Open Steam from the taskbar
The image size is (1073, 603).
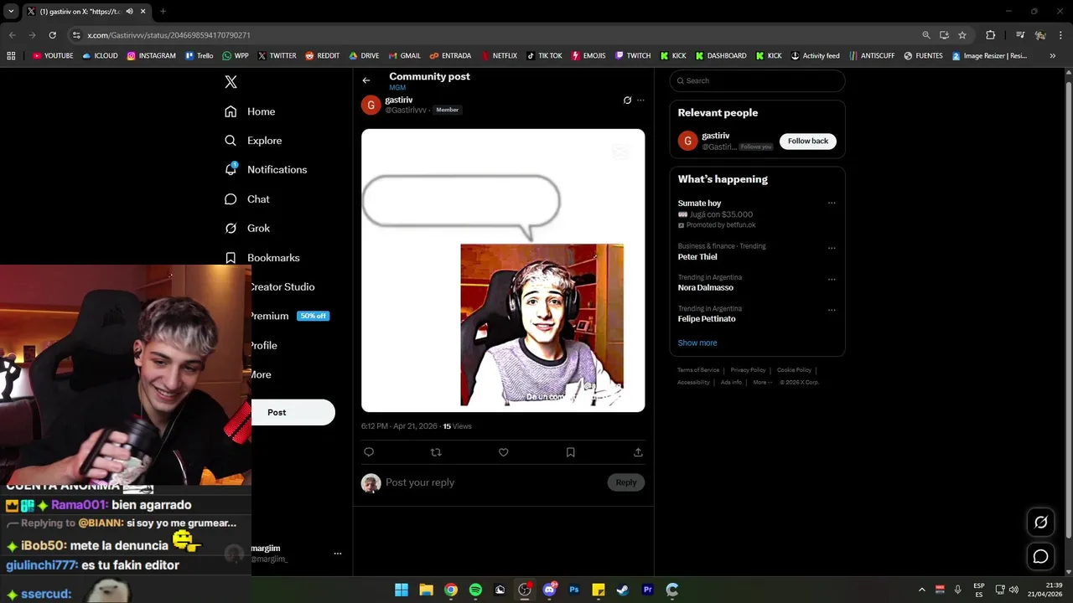(623, 590)
